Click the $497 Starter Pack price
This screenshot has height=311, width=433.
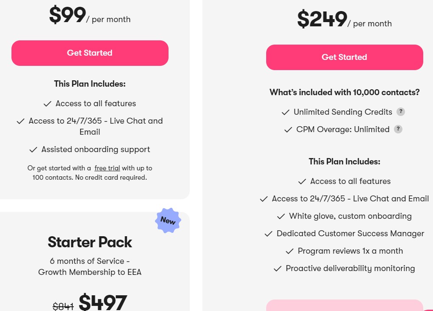tap(103, 302)
